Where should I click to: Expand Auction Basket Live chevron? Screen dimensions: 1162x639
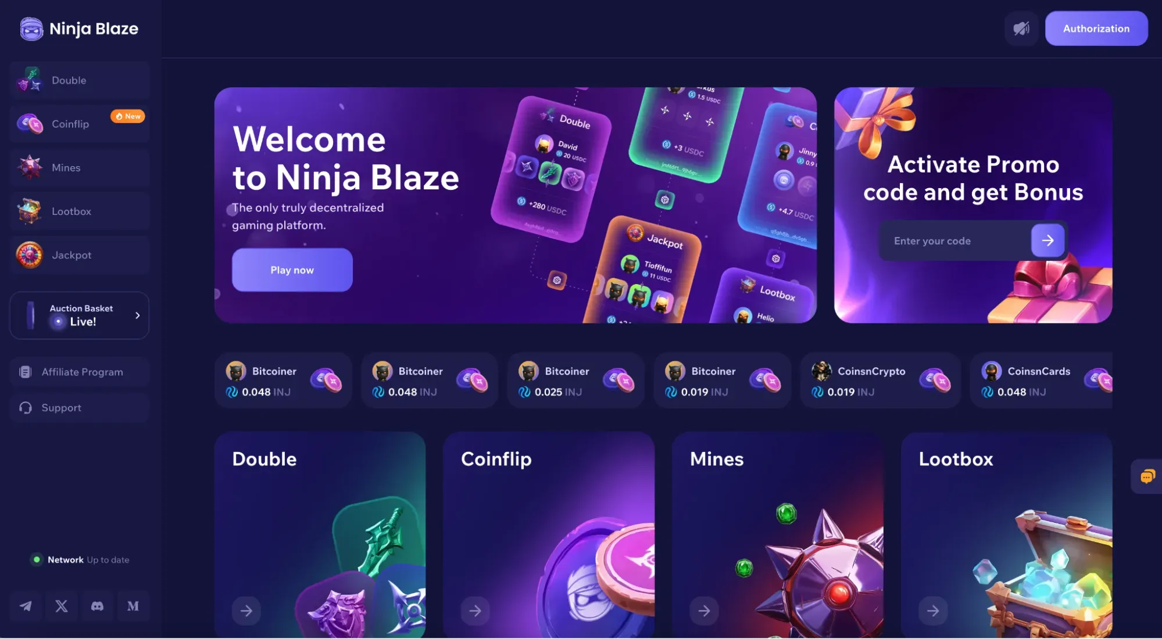[x=138, y=315]
